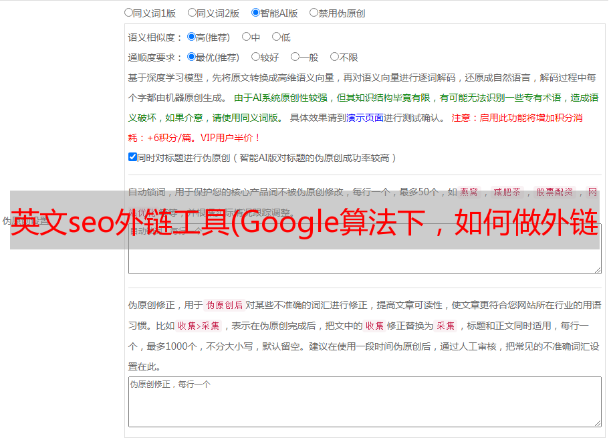Click the 减肥茶 example keyword tag
The width and height of the screenshot is (609, 440).
click(x=507, y=192)
